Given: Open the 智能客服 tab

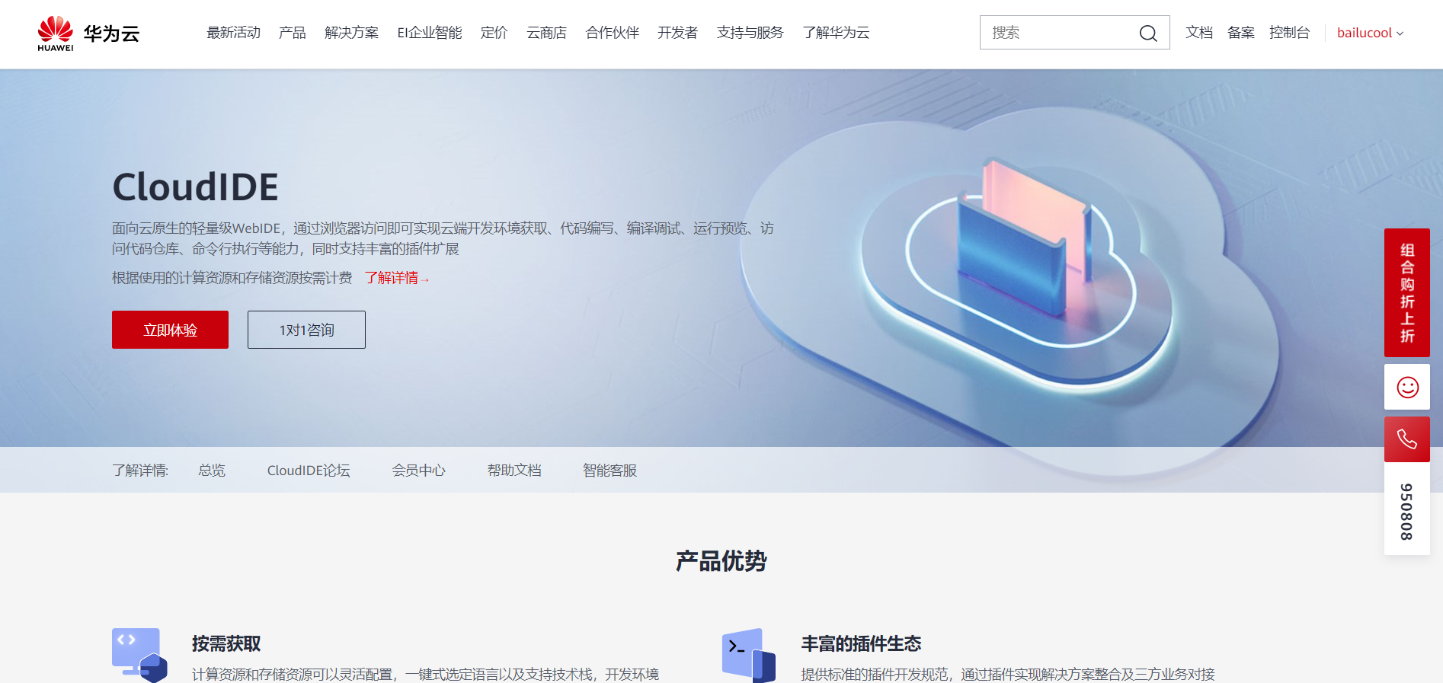Looking at the screenshot, I should click(x=610, y=471).
